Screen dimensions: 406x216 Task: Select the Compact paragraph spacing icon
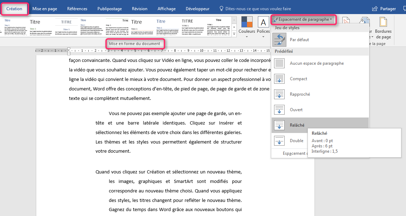279,78
